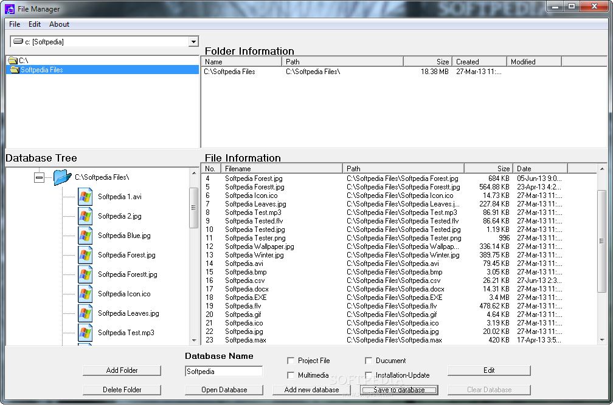Click the Database Tree scrollbar thumb
Image resolution: width=613 pixels, height=405 pixels.
click(194, 208)
